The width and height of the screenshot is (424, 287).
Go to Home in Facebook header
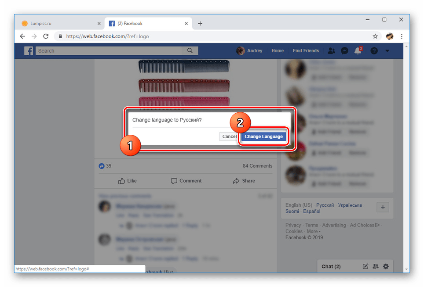point(278,51)
